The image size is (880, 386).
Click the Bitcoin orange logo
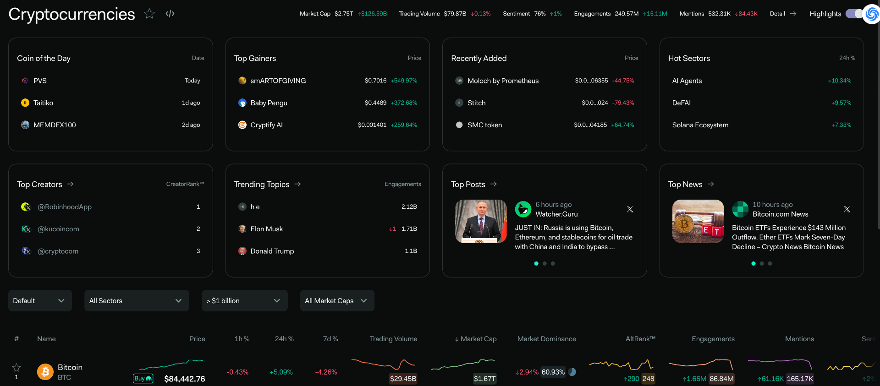[45, 372]
